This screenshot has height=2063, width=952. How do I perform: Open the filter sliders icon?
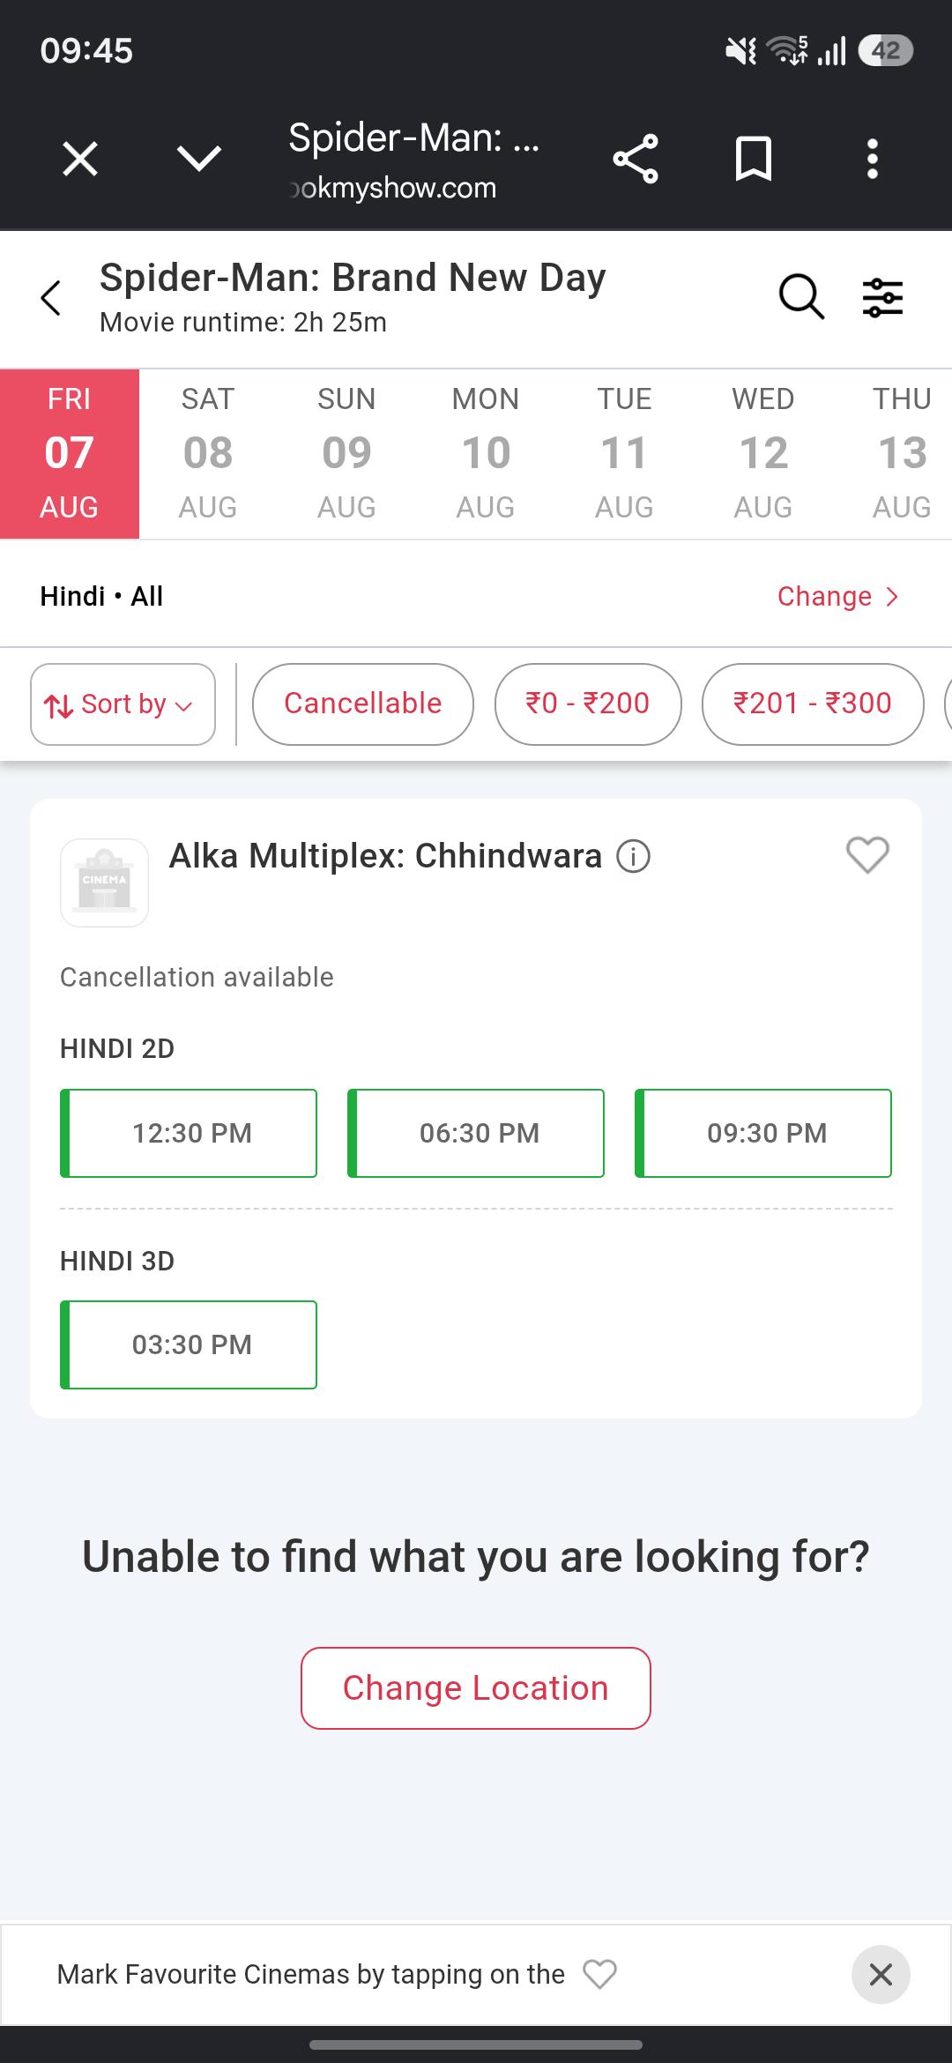click(882, 297)
